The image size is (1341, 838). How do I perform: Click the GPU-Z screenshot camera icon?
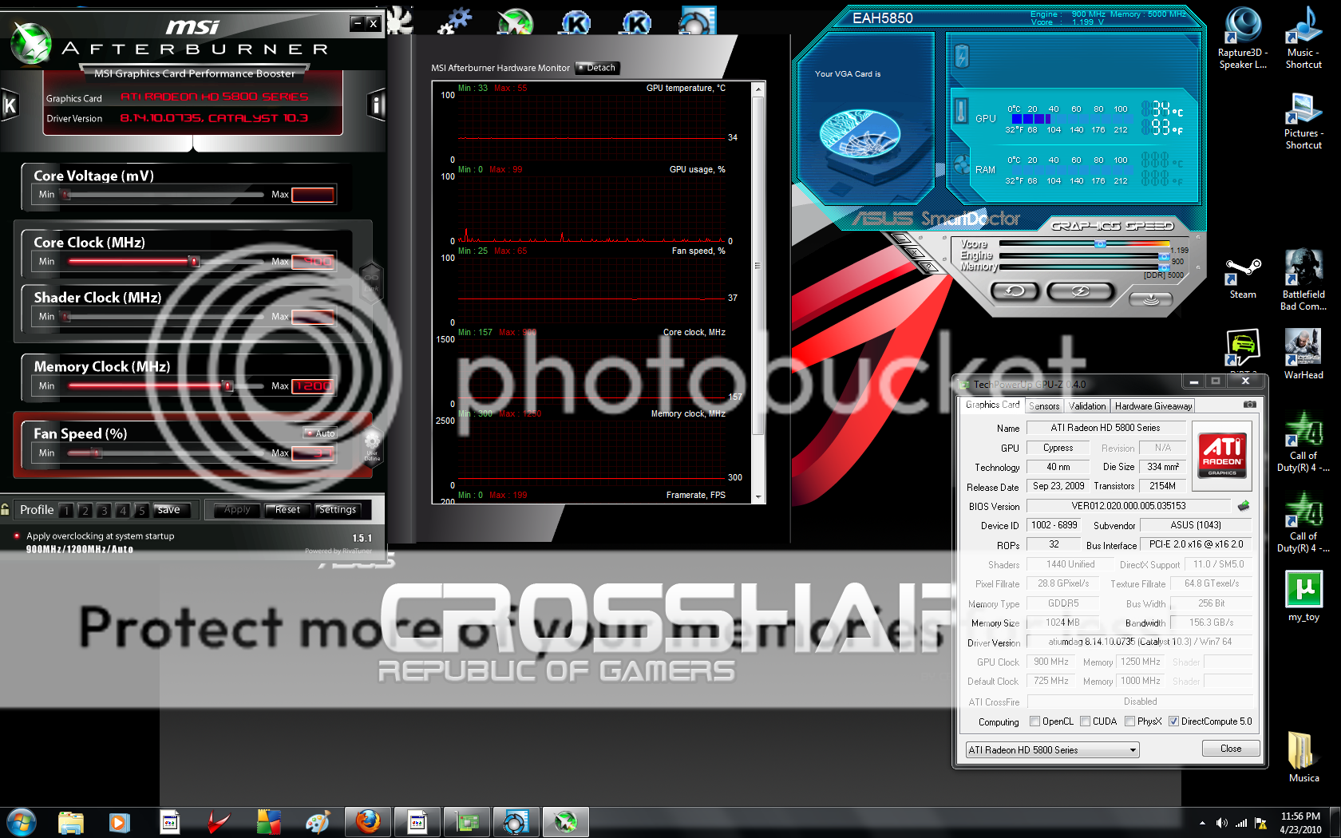[1250, 405]
